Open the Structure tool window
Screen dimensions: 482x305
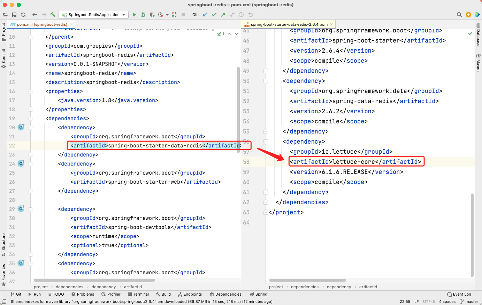pos(3,244)
